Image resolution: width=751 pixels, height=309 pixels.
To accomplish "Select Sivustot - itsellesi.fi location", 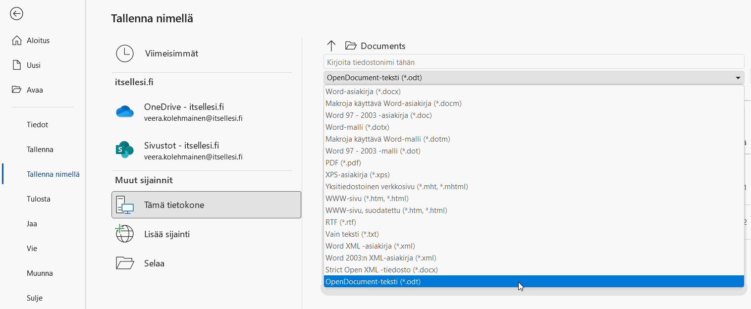I will (206, 151).
